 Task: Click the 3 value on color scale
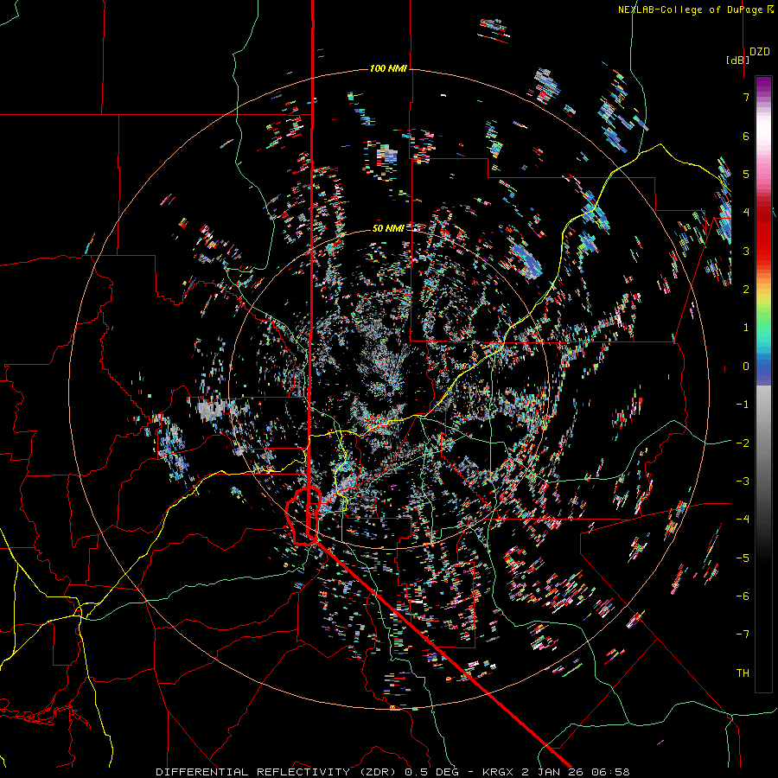pyautogui.click(x=746, y=251)
